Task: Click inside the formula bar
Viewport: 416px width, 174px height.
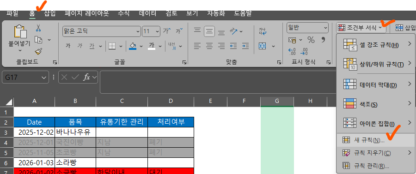Action: (x=218, y=82)
